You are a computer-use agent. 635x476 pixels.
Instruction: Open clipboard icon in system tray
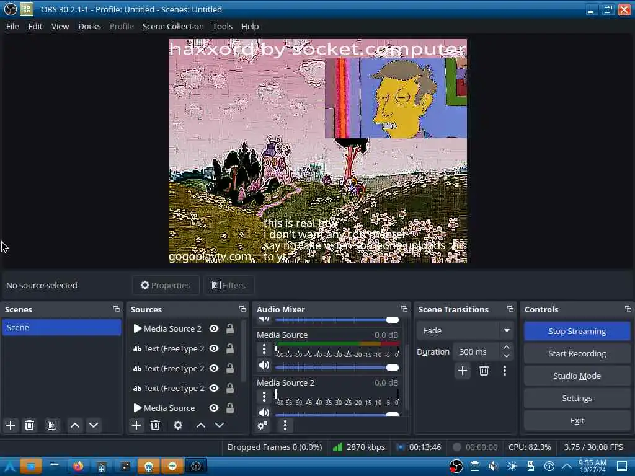[475, 466]
